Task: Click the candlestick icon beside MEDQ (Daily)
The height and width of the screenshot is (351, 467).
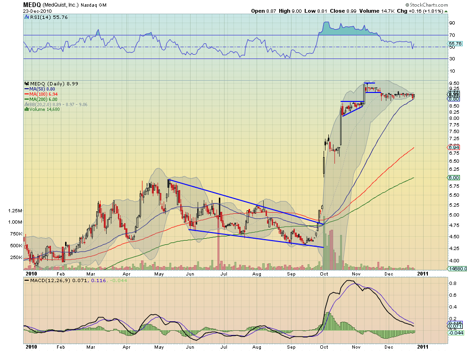Action: click(x=27, y=84)
